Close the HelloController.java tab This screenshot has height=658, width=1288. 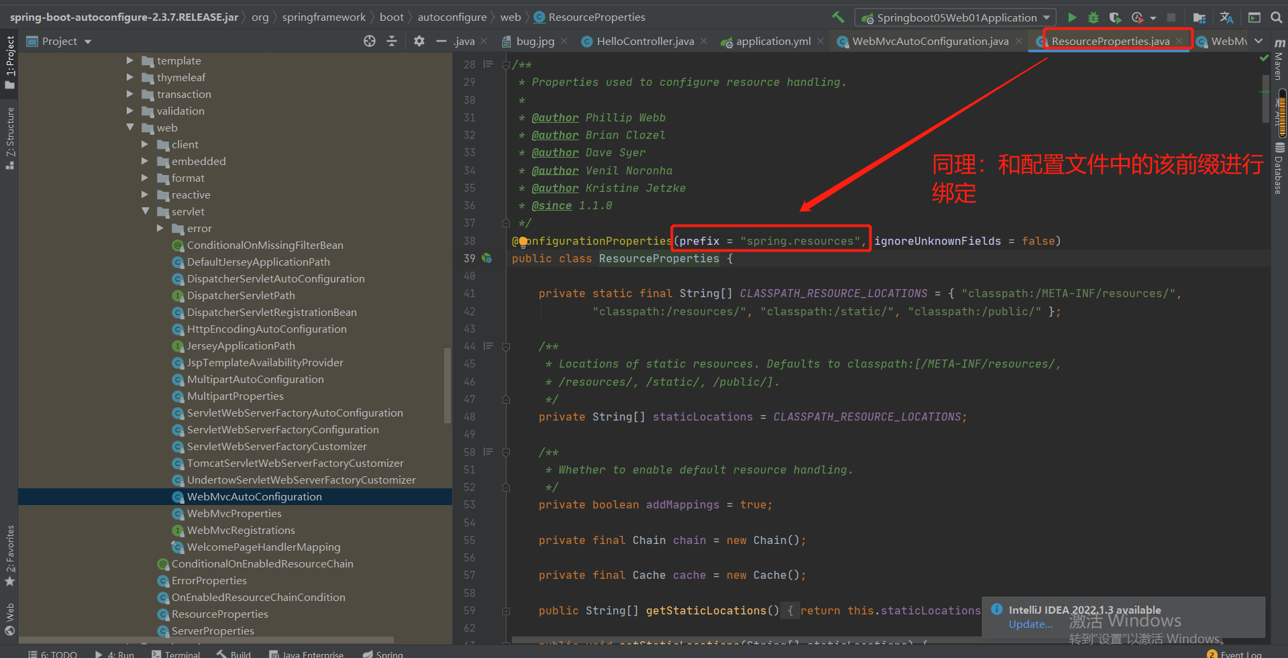[x=704, y=41]
